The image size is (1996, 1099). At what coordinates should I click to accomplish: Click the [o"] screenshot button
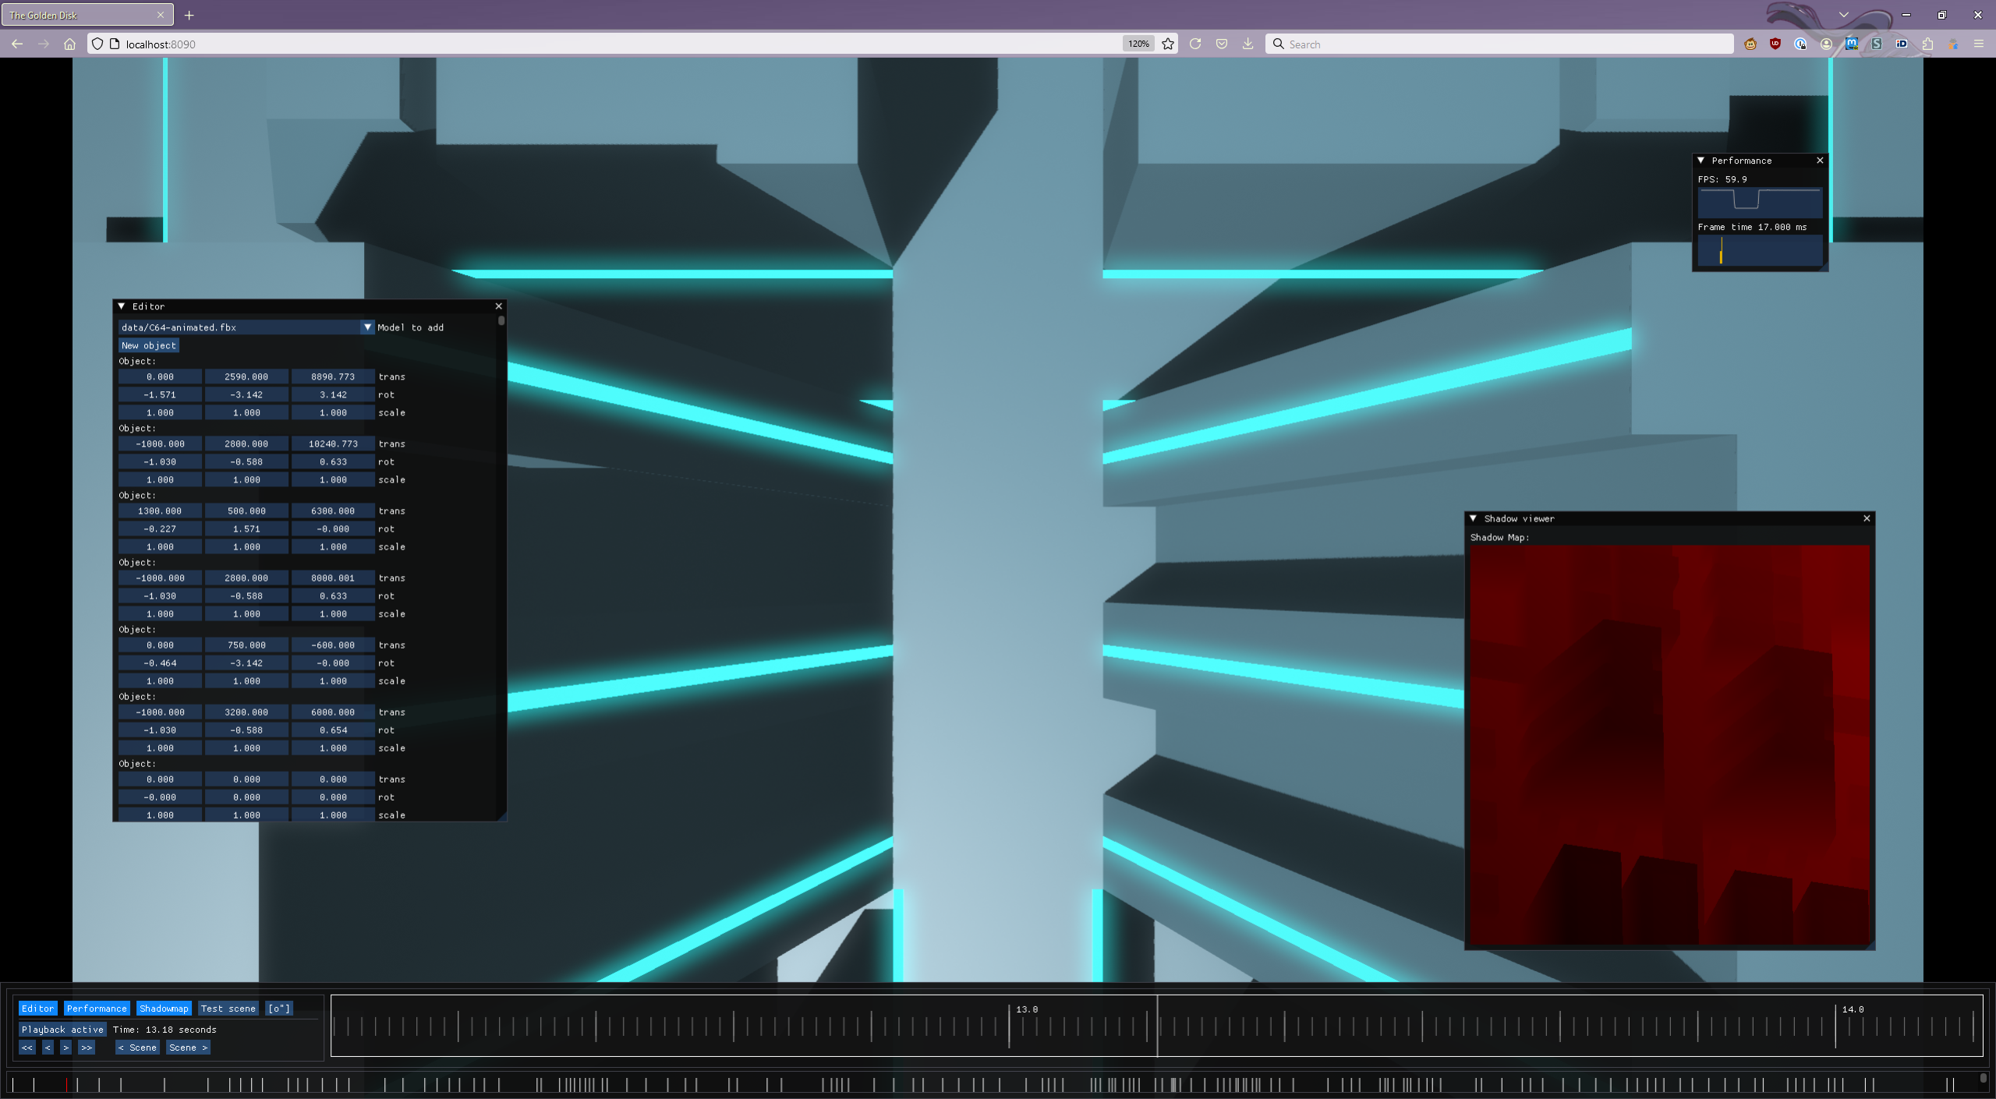click(279, 1009)
